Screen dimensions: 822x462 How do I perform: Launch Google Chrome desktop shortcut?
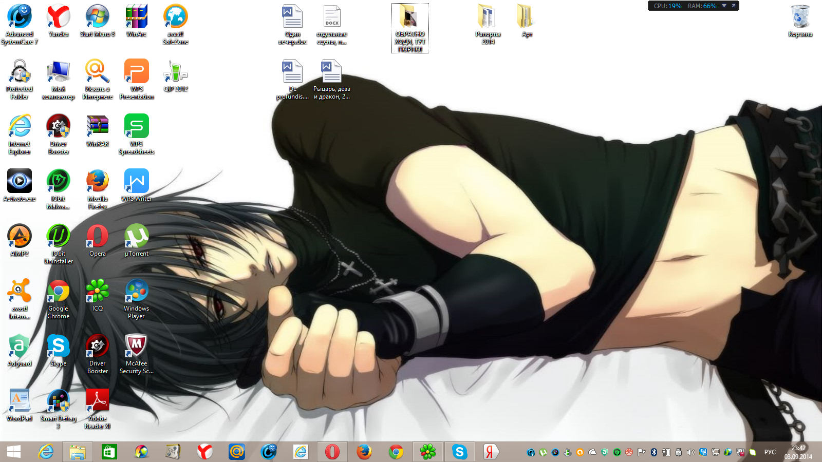(59, 299)
